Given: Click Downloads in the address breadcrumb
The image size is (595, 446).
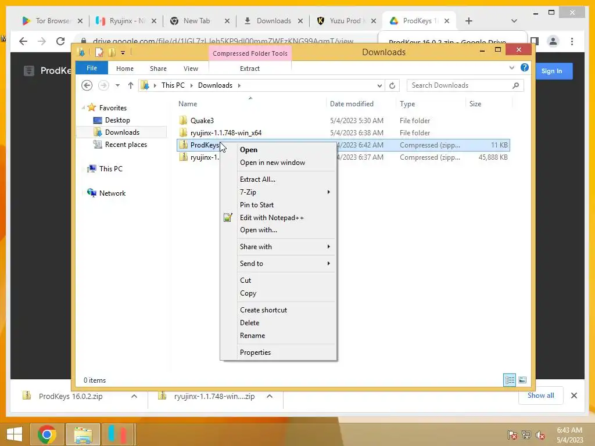Looking at the screenshot, I should coord(215,85).
